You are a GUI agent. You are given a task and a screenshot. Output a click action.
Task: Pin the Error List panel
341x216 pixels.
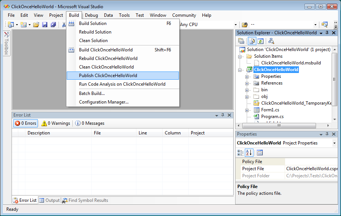point(223,115)
